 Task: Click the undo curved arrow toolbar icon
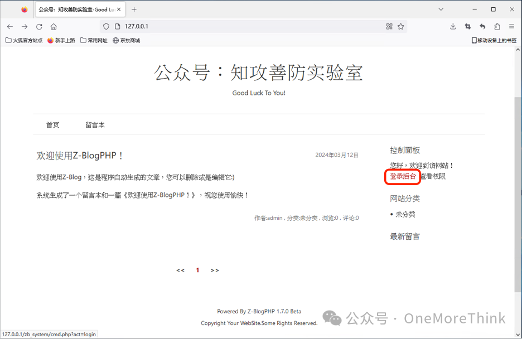482,26
